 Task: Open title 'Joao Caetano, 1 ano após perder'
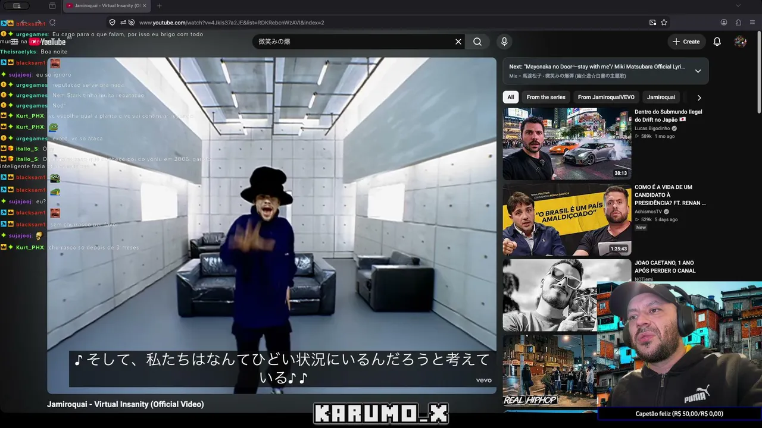click(x=665, y=267)
